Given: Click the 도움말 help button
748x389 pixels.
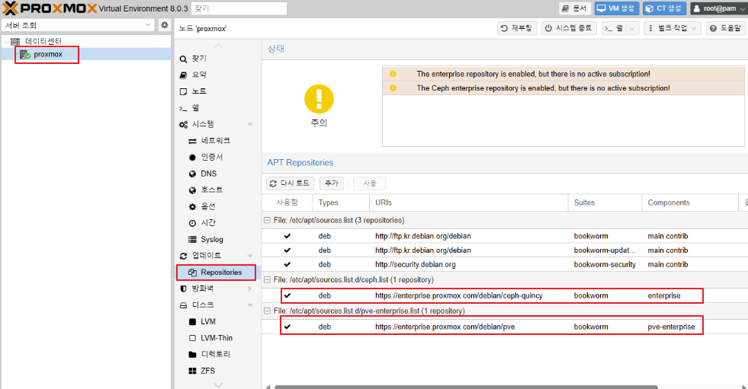Looking at the screenshot, I should pos(726,29).
